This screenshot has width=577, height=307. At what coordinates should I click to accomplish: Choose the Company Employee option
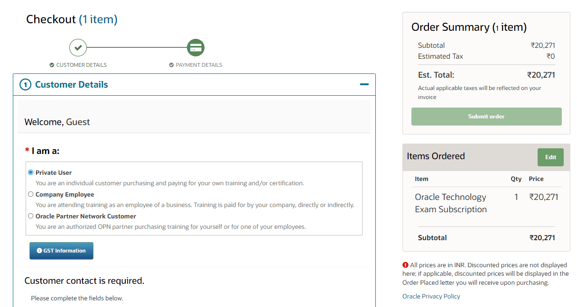(31, 194)
